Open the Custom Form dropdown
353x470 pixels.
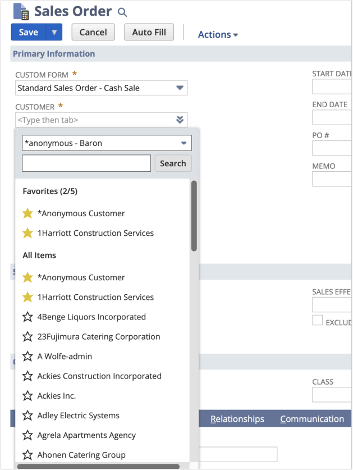pos(180,88)
